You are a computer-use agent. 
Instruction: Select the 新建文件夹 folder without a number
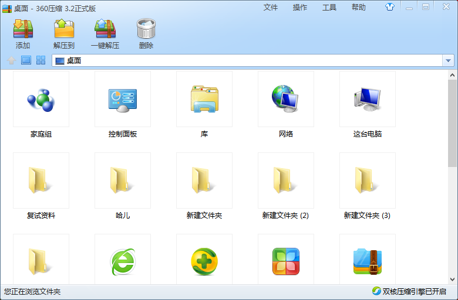204,180
